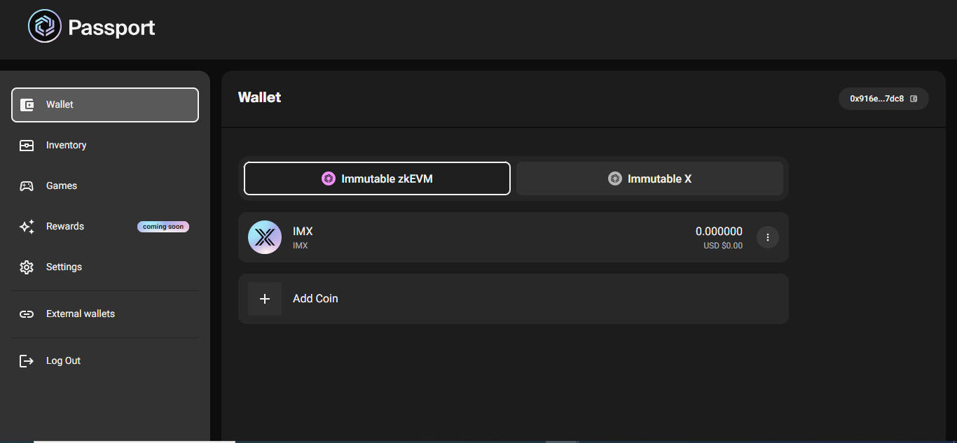Open Settings from the sidebar
Viewport: 957px width, 443px height.
(x=105, y=267)
